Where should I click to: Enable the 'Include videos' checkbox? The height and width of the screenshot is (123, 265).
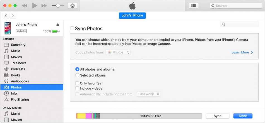[77, 88]
